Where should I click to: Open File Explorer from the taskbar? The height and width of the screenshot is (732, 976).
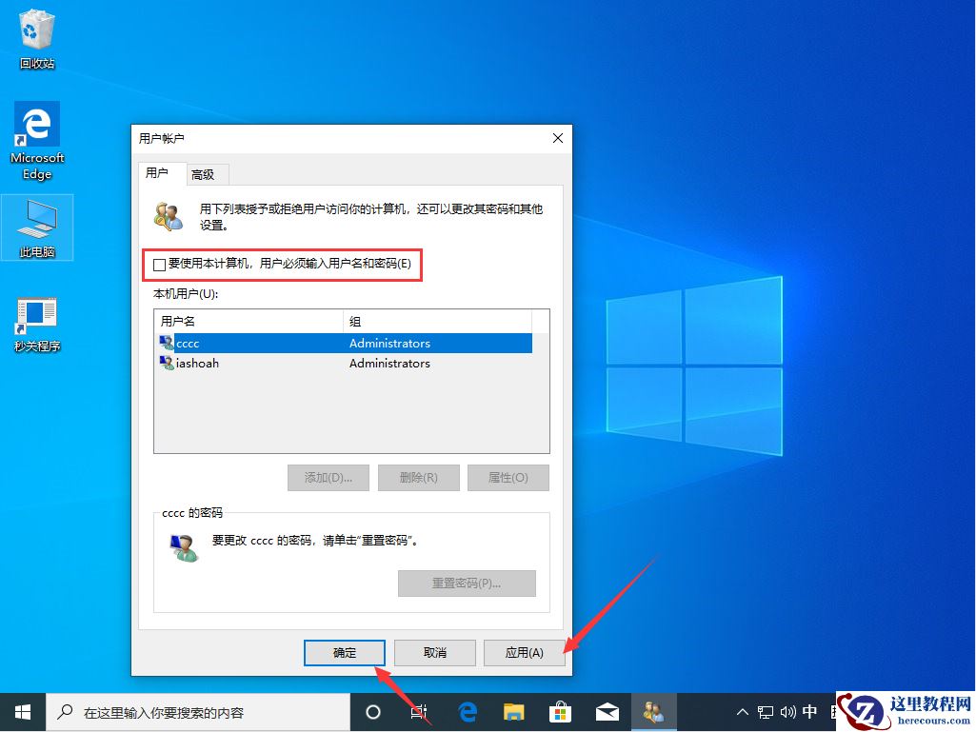(x=513, y=711)
